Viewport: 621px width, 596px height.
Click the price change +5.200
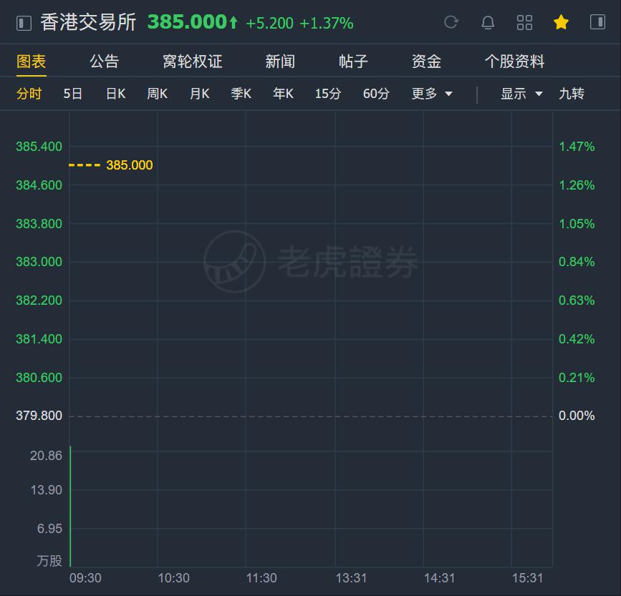coord(269,24)
